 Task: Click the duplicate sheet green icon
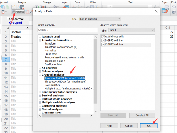pos(7,7)
